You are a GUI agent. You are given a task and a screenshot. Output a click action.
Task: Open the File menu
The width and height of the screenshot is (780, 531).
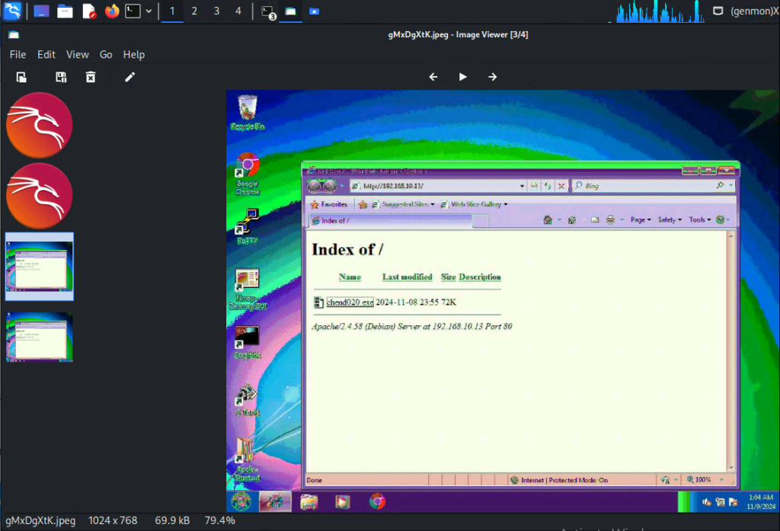coord(18,55)
